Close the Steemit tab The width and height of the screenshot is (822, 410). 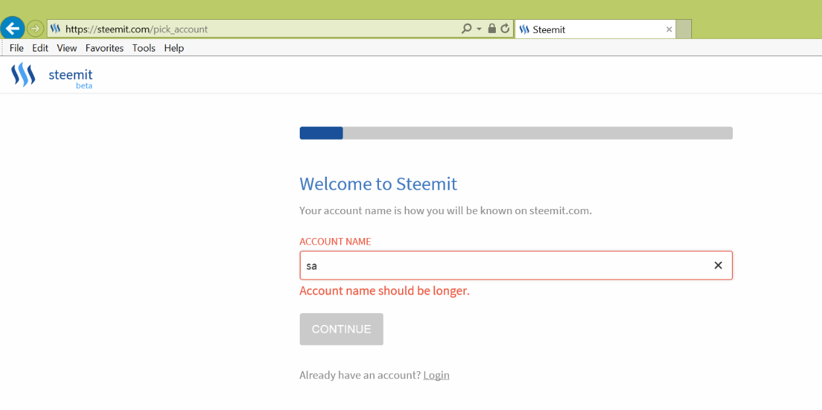click(x=669, y=29)
